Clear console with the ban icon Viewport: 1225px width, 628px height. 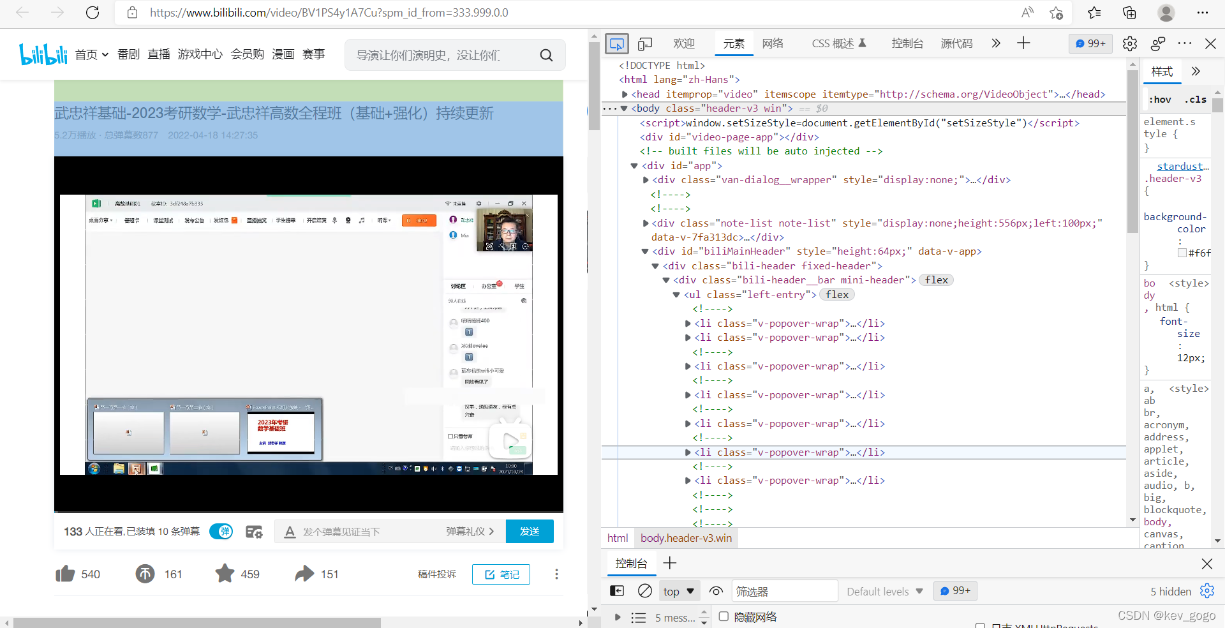click(645, 591)
